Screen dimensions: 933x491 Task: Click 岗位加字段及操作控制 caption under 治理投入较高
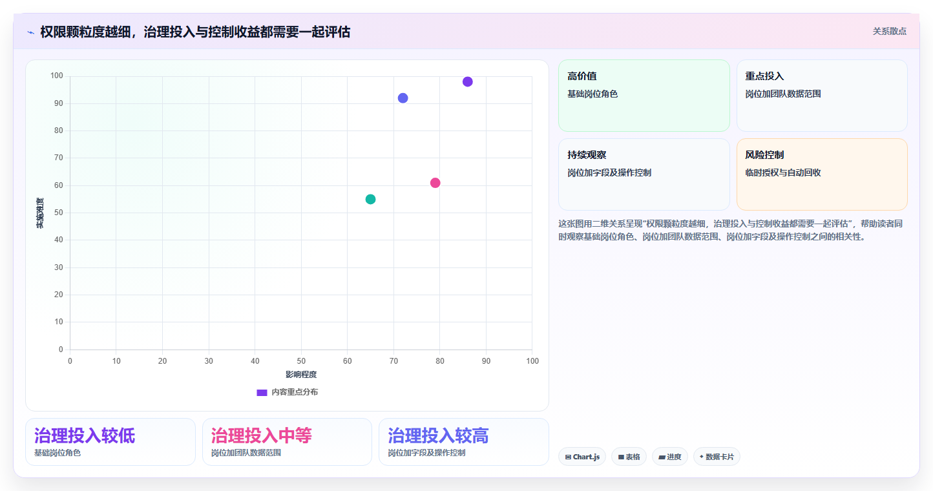[426, 453]
